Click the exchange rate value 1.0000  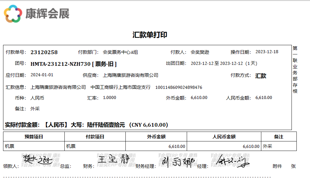pyautogui.click(x=109, y=98)
